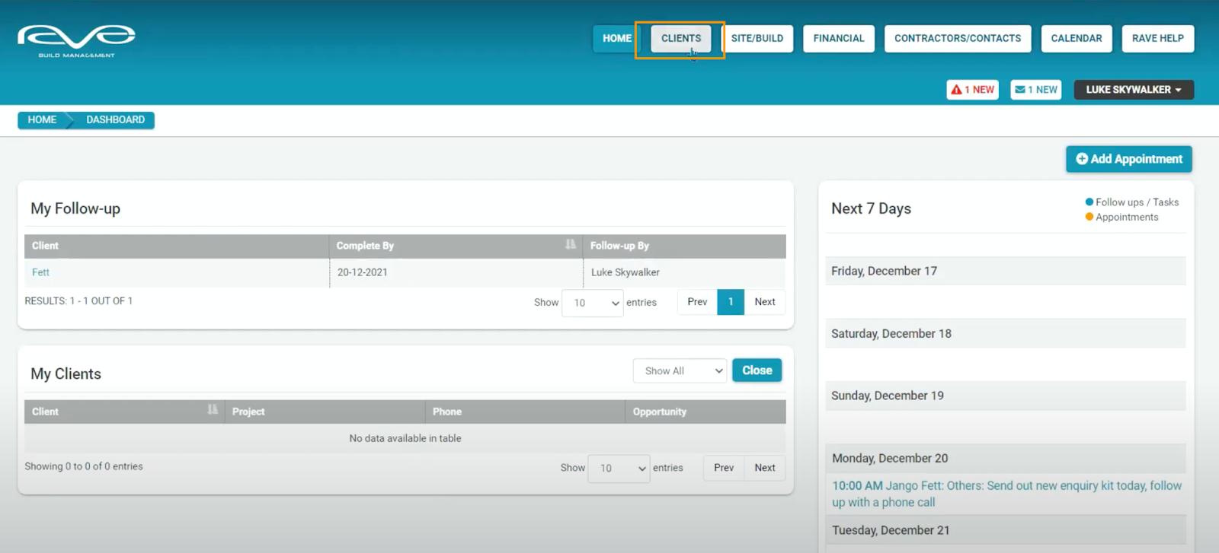Viewport: 1219px width, 553px height.
Task: Sort My Clients by Project header
Action: click(x=325, y=412)
